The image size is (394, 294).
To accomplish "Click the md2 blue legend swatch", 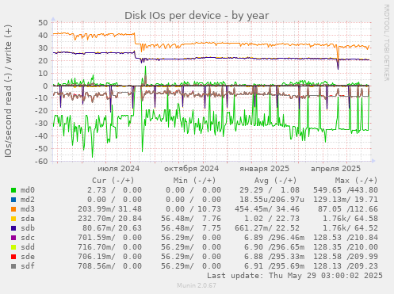I will pyautogui.click(x=13, y=200).
